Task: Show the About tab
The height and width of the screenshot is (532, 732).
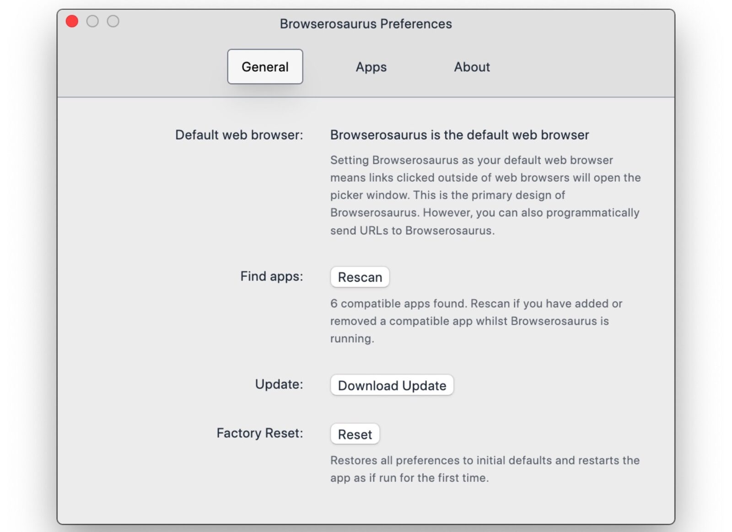Action: tap(472, 67)
